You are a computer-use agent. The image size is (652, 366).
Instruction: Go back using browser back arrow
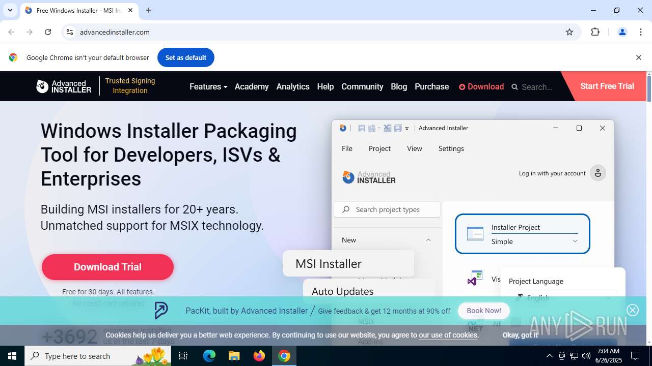[11, 32]
